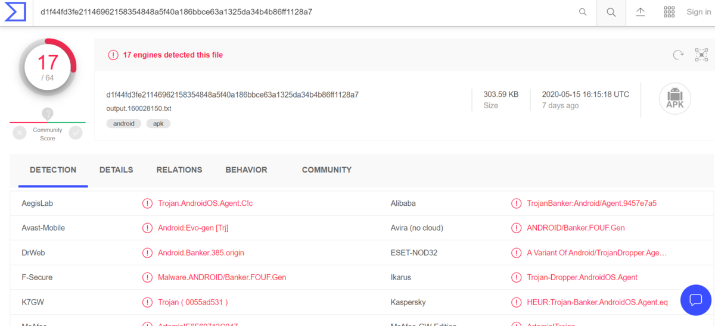715x326 pixels.
Task: Vote positive with the checkmark community button
Action: pos(76,133)
